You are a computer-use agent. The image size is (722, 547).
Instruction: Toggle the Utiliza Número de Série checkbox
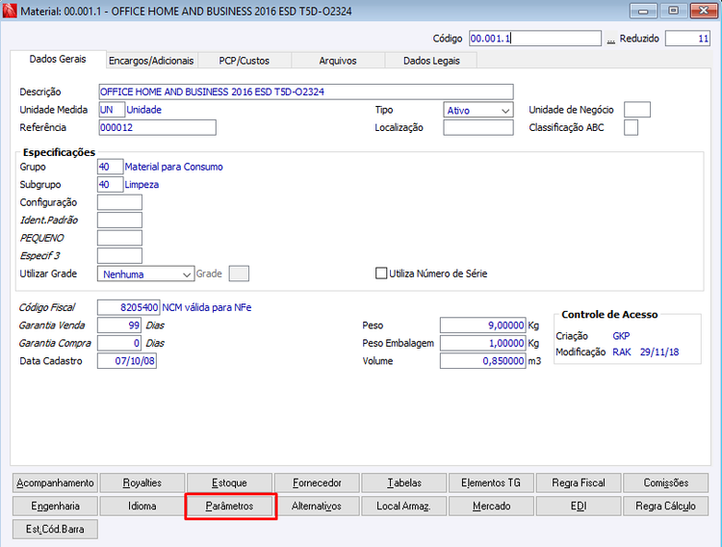click(x=381, y=273)
